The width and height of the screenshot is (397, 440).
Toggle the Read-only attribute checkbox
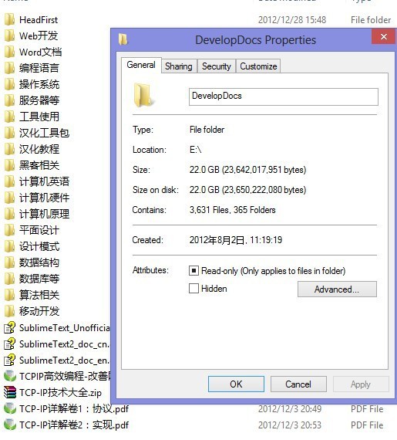coord(193,271)
